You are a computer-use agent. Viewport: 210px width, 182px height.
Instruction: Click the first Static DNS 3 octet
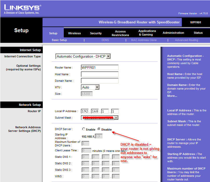pyautogui.click(x=86, y=170)
